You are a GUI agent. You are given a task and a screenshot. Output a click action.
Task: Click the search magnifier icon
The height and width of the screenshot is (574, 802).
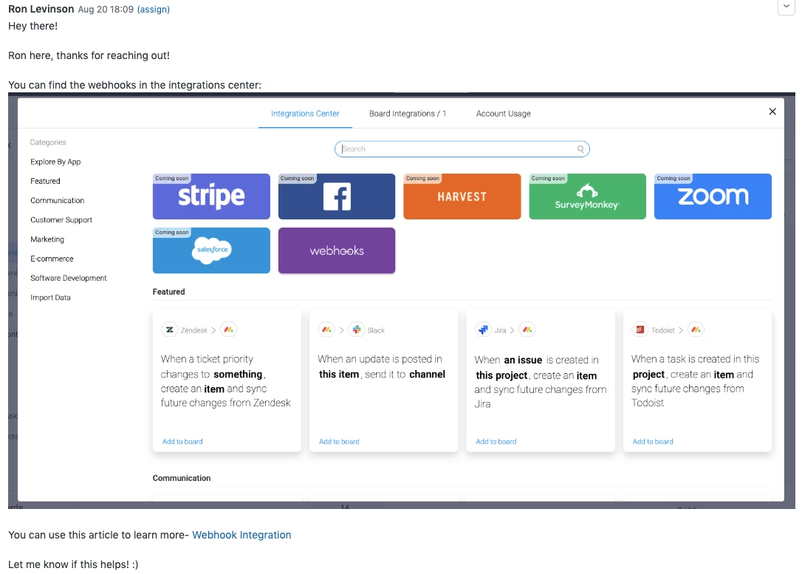[x=580, y=149]
